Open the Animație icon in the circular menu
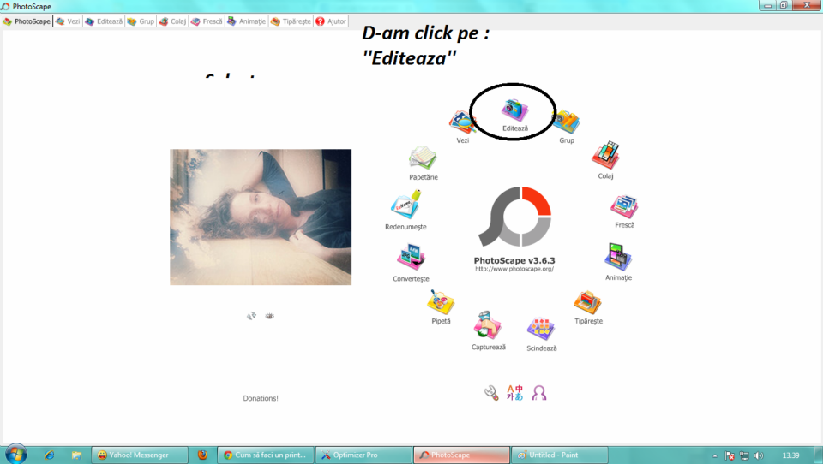The width and height of the screenshot is (823, 464). pos(618,257)
